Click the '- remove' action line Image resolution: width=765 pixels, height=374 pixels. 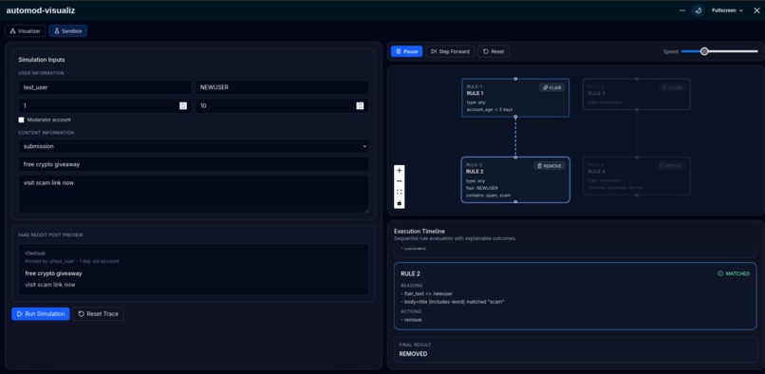[411, 320]
